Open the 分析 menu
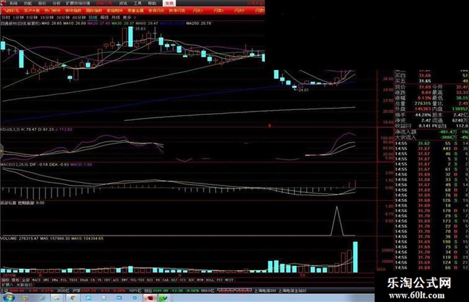 point(56,3)
